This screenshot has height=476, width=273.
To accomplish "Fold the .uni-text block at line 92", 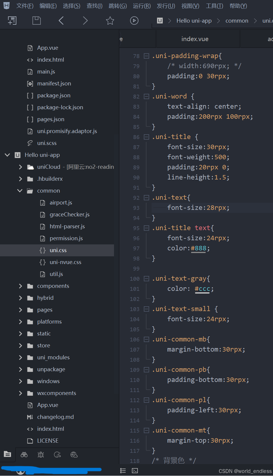I will pos(146,198).
